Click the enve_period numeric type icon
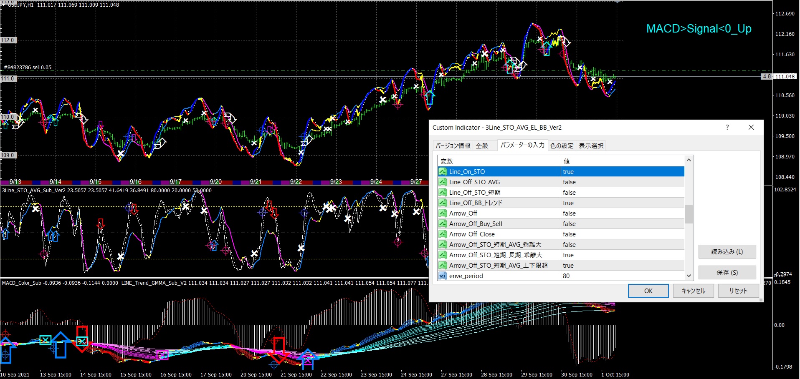This screenshot has width=800, height=379. click(443, 276)
